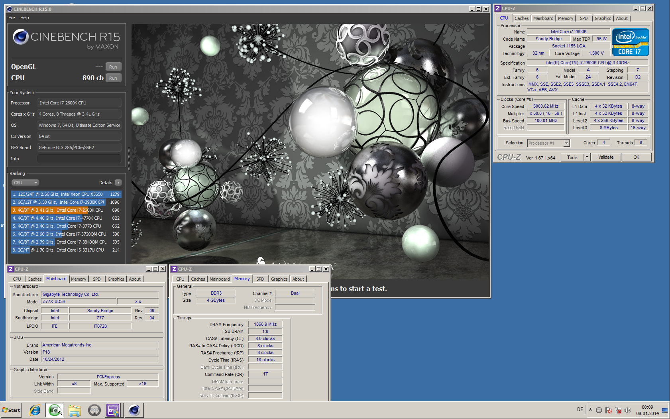Open the CPU ranking dropdown
The image size is (670, 419).
(x=25, y=183)
